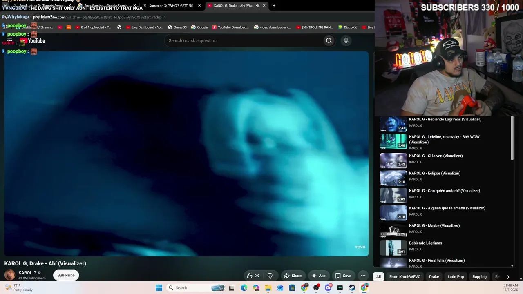Open the Google bookmark
Image resolution: width=523 pixels, height=294 pixels.
click(199, 27)
